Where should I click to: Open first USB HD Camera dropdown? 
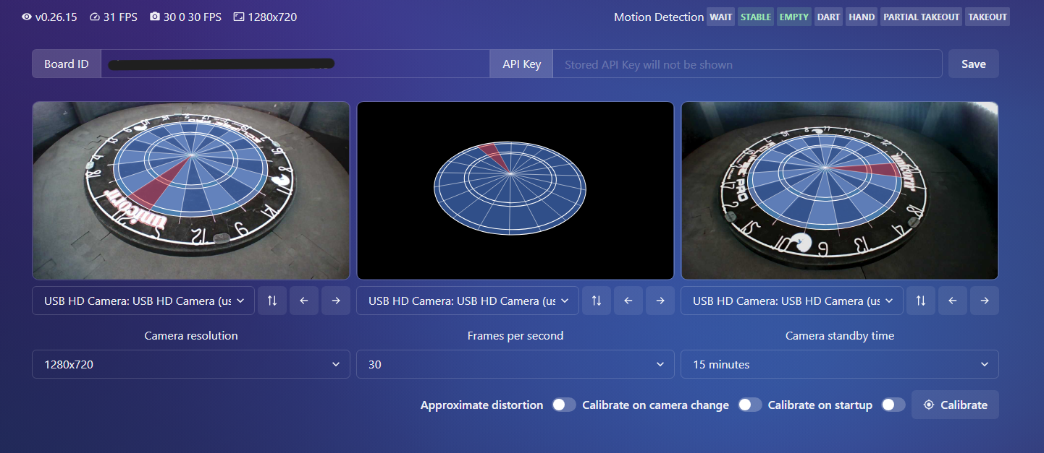(x=143, y=301)
